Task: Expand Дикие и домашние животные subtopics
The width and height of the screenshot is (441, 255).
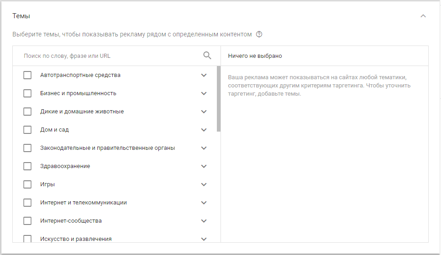Action: point(204,112)
